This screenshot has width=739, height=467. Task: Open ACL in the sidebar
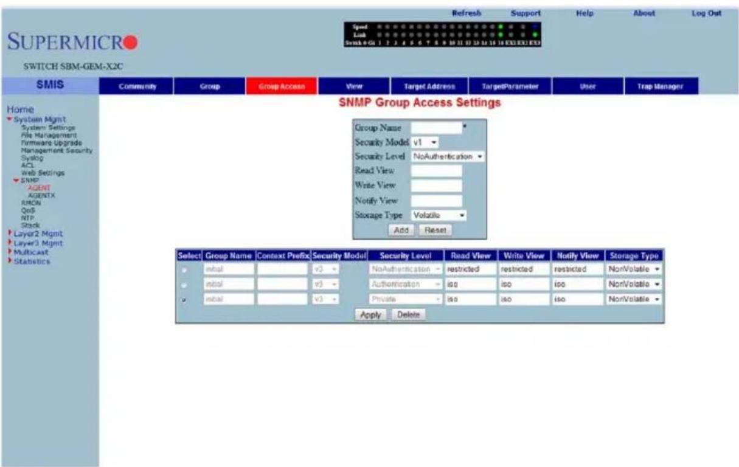(x=26, y=165)
